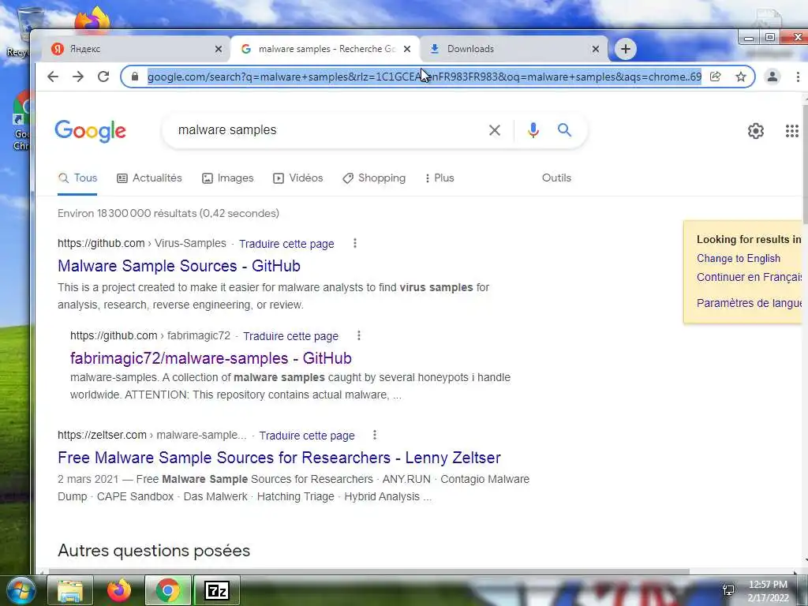Viewport: 808px width, 606px height.
Task: Start voice search with the microphone icon
Action: (533, 130)
